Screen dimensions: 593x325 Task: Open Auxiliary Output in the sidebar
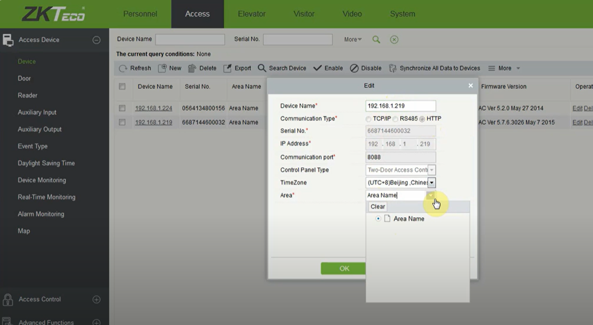point(40,129)
